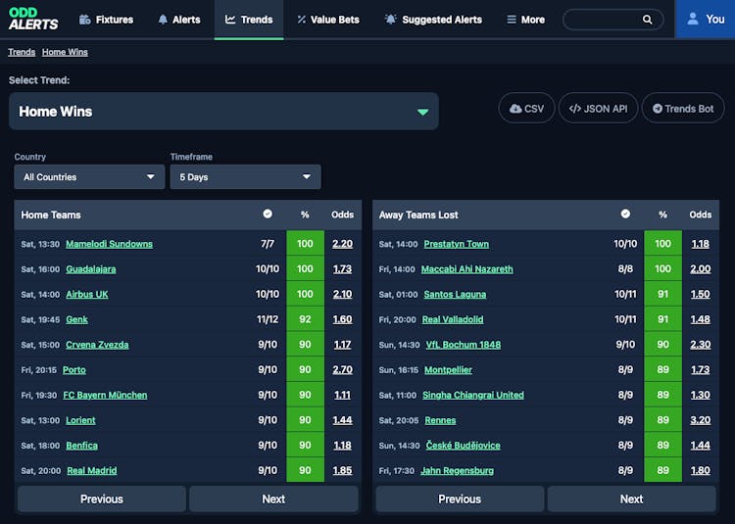735x524 pixels.
Task: Open Airbus UK team link
Action: coord(86,295)
